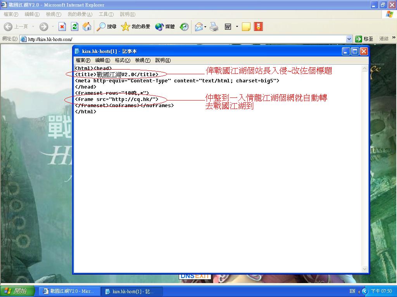Open Notepad 檔案(F) menu
This screenshot has width=397, height=297.
click(83, 60)
